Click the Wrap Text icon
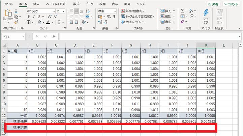 click(88, 11)
